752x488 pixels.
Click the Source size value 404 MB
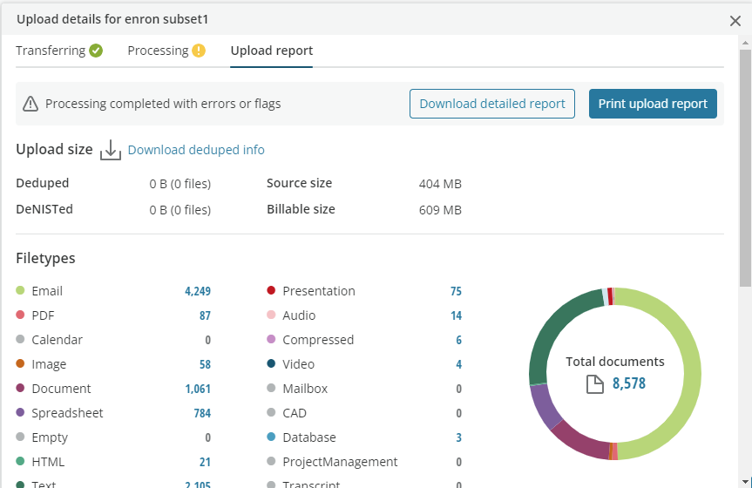(440, 184)
